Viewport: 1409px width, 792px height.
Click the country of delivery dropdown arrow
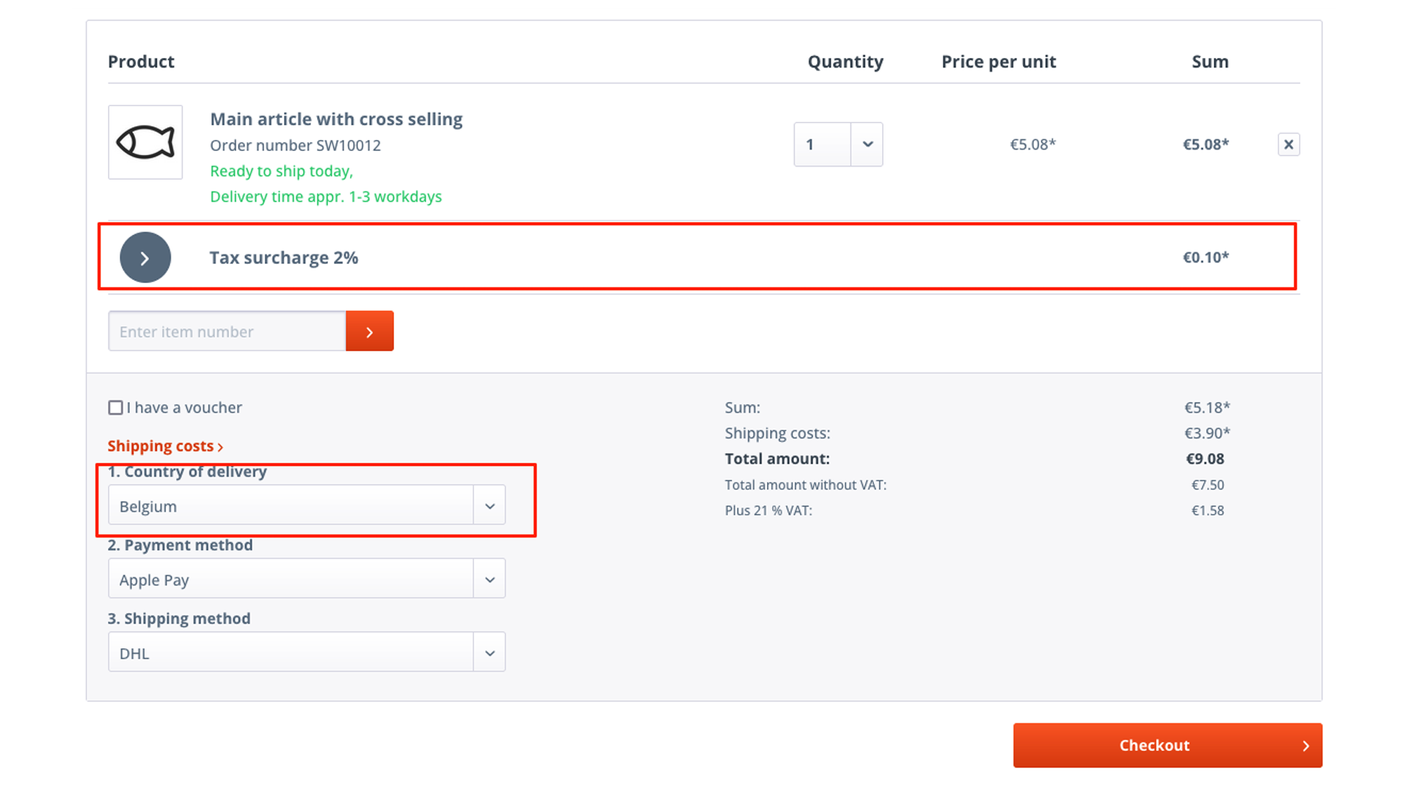click(x=489, y=506)
